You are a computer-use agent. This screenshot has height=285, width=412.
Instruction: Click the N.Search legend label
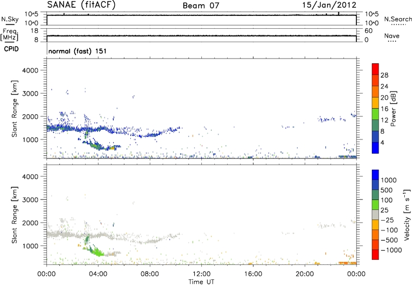coord(398,19)
